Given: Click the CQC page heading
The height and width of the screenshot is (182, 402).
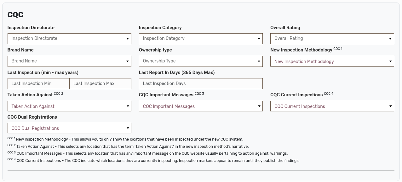Looking at the screenshot, I should pyautogui.click(x=15, y=14).
